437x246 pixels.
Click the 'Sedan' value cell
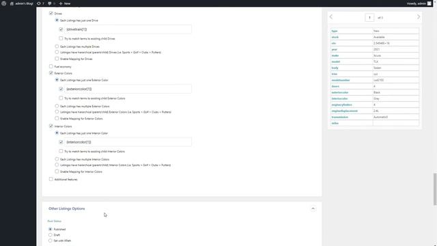coord(396,68)
